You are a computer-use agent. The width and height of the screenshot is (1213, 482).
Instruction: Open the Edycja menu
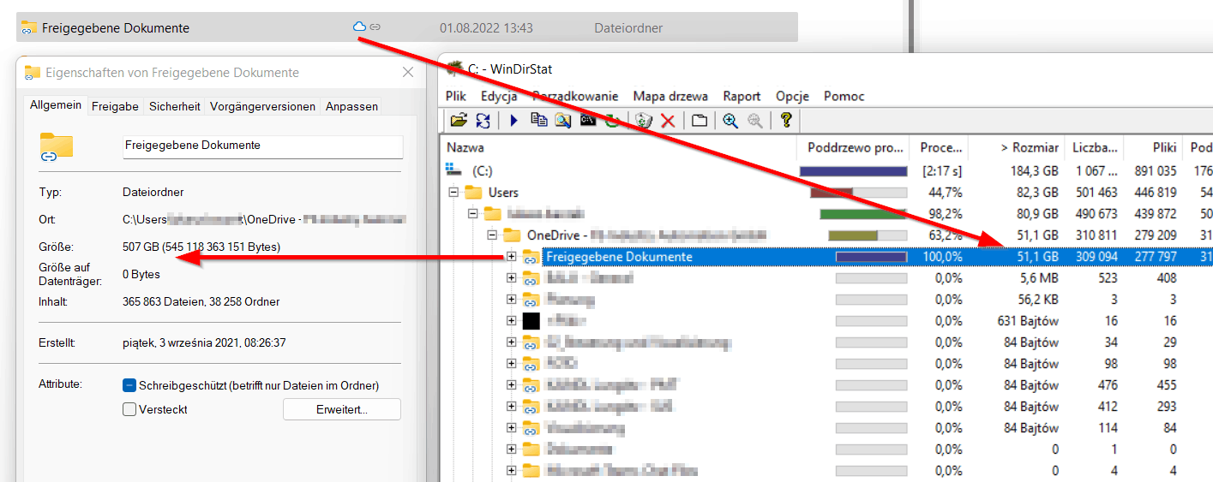499,96
